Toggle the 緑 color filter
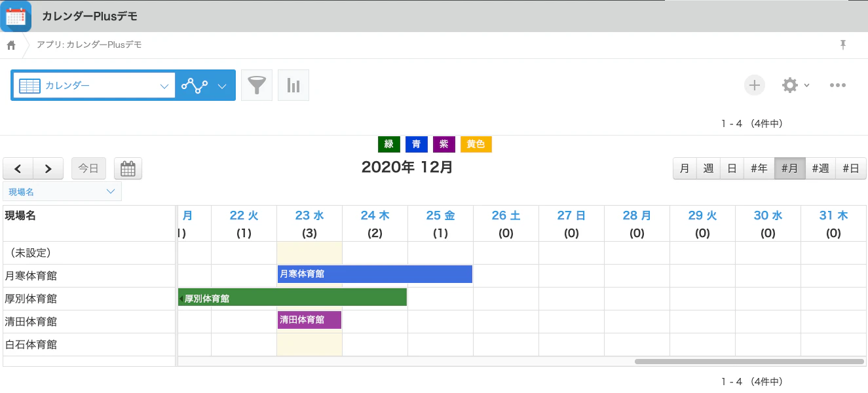Viewport: 868px width, 393px height. pos(389,144)
